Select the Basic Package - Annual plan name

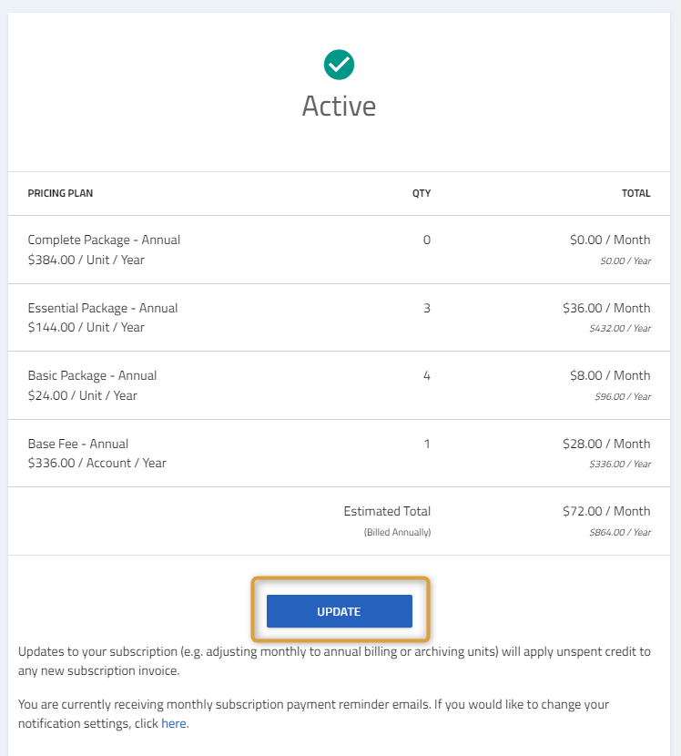(x=92, y=375)
